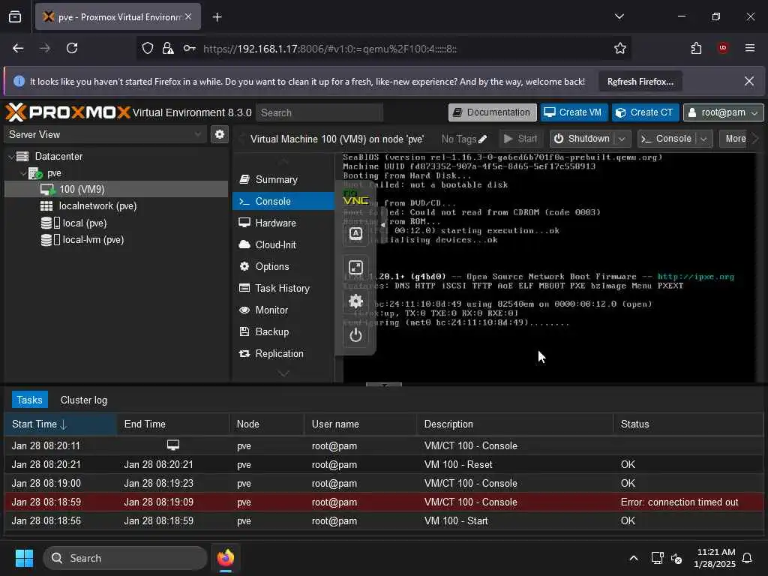Open Firefox extensions icon
This screenshot has width=768, height=576.
coord(696,48)
